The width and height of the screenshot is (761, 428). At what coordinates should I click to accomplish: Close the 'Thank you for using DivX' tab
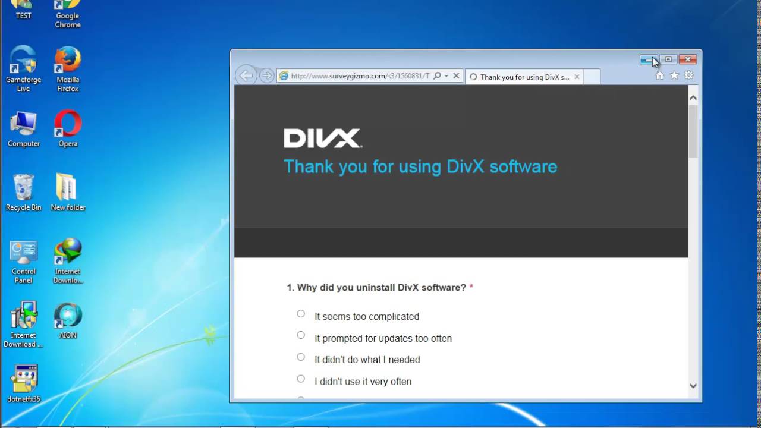tap(577, 77)
